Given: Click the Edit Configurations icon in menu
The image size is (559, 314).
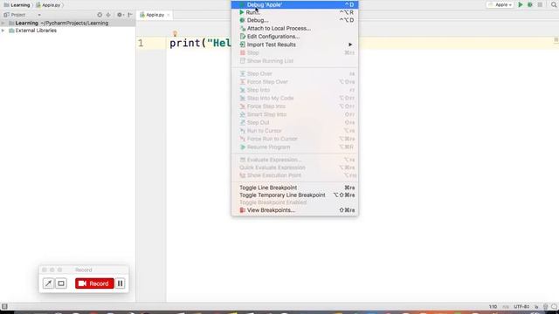Looking at the screenshot, I should [x=243, y=37].
